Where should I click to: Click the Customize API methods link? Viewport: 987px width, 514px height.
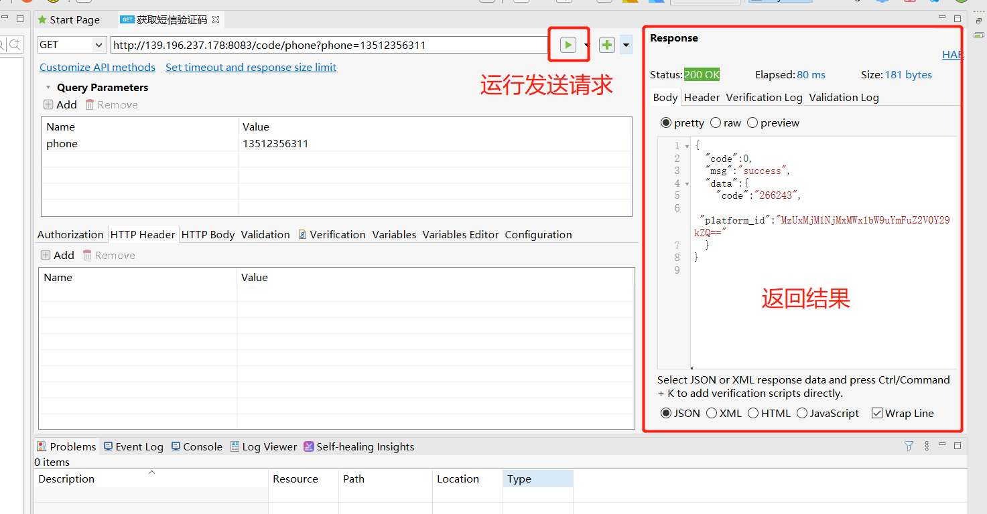(96, 67)
